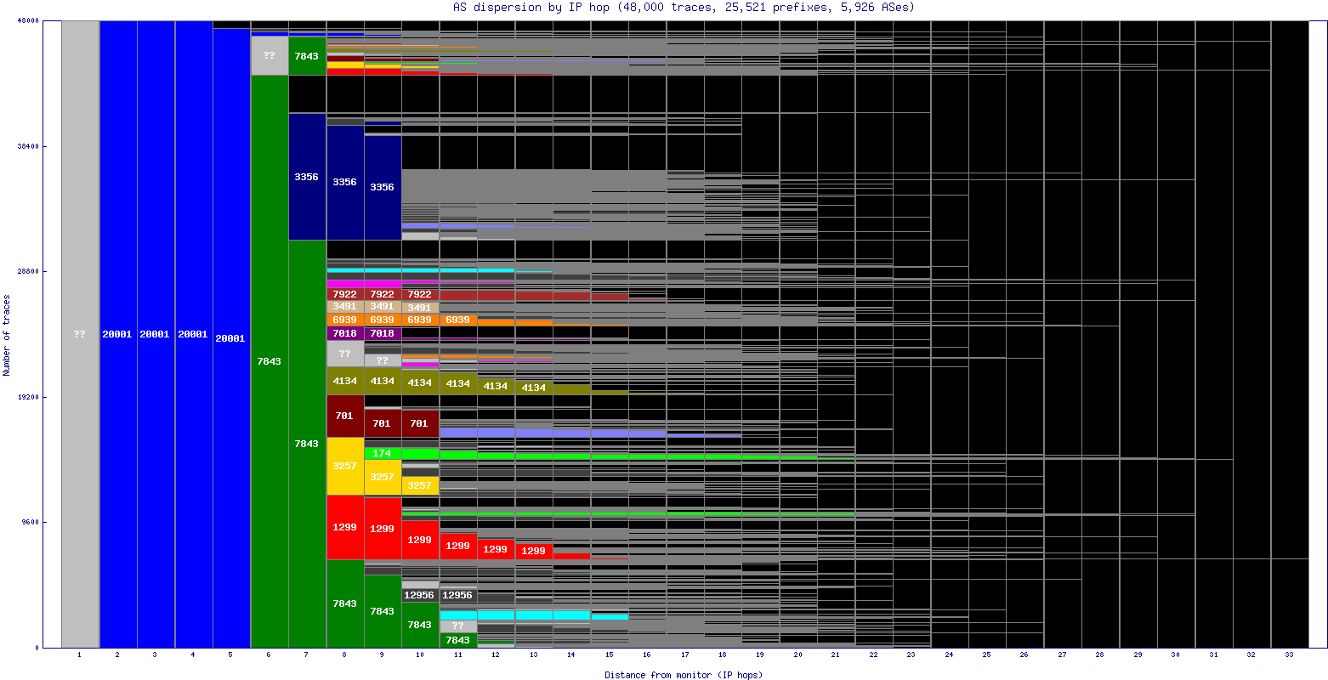Click the tan 3491 block at hop 8

344,307
